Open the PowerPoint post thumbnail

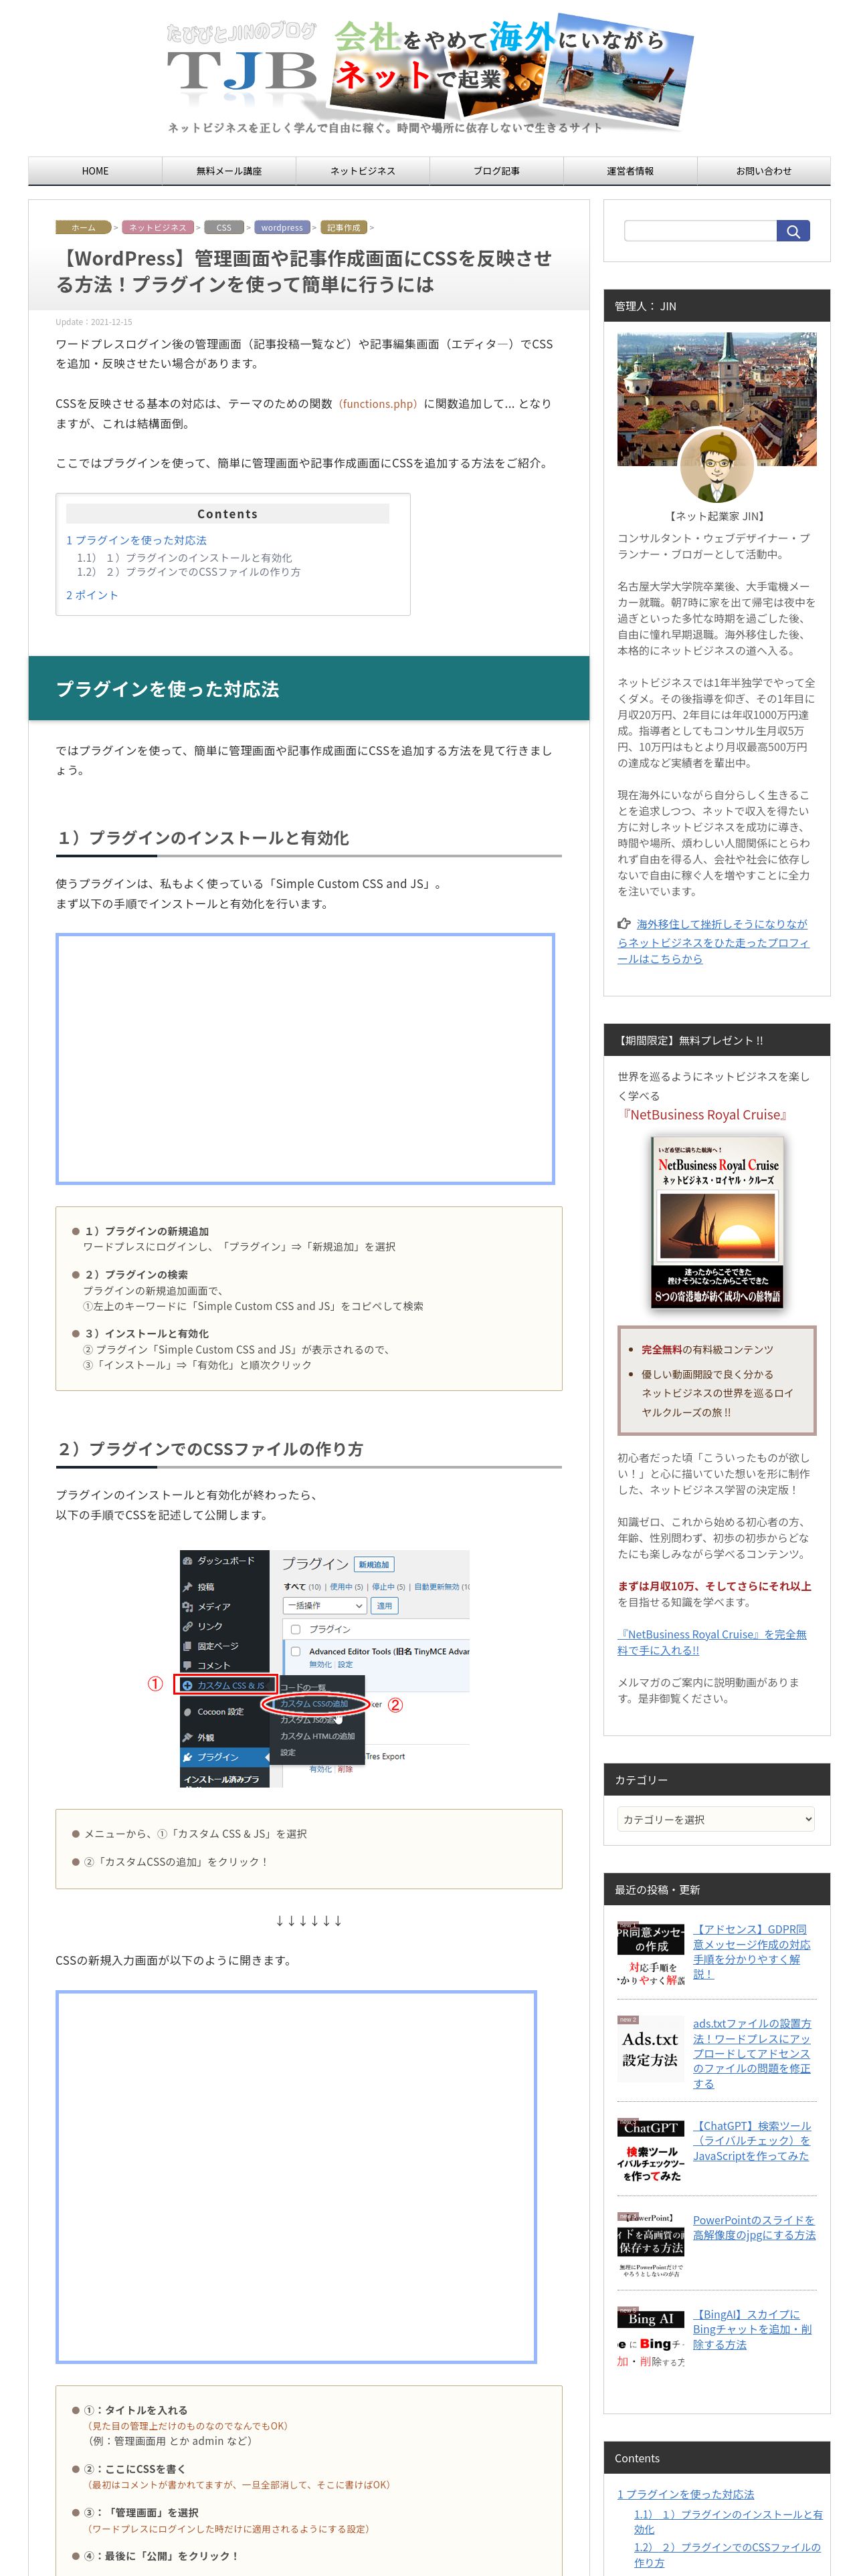(650, 2244)
